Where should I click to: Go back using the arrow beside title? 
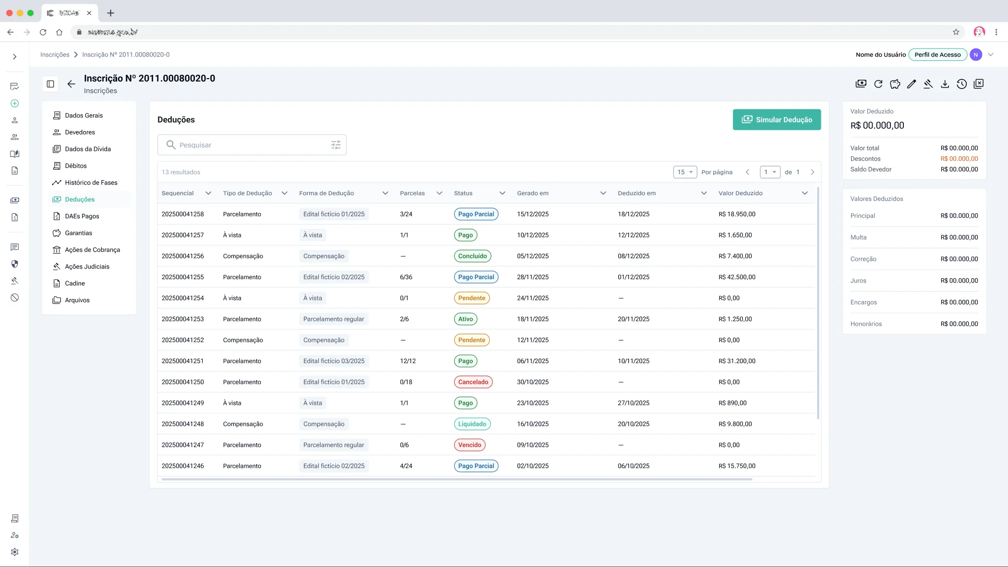[72, 84]
